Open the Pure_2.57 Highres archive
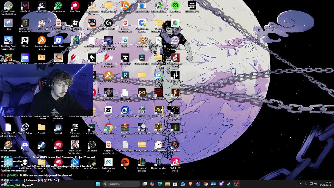Screen dimensions: 334x188 (x=125, y=130)
